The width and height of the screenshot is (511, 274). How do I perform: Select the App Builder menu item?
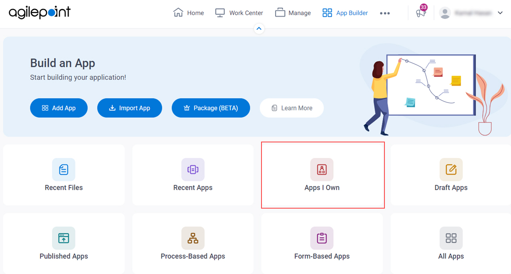(345, 13)
